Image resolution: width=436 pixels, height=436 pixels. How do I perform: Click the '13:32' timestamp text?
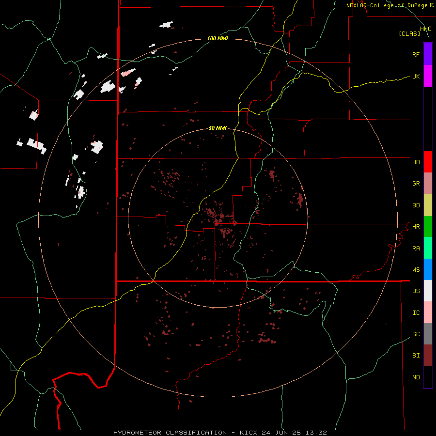pos(316,433)
